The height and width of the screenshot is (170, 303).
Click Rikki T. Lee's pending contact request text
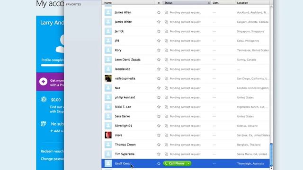(x=185, y=107)
